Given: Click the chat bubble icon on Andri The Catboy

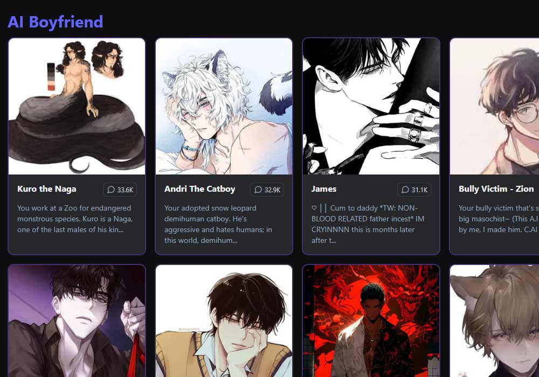Looking at the screenshot, I should click(x=258, y=190).
